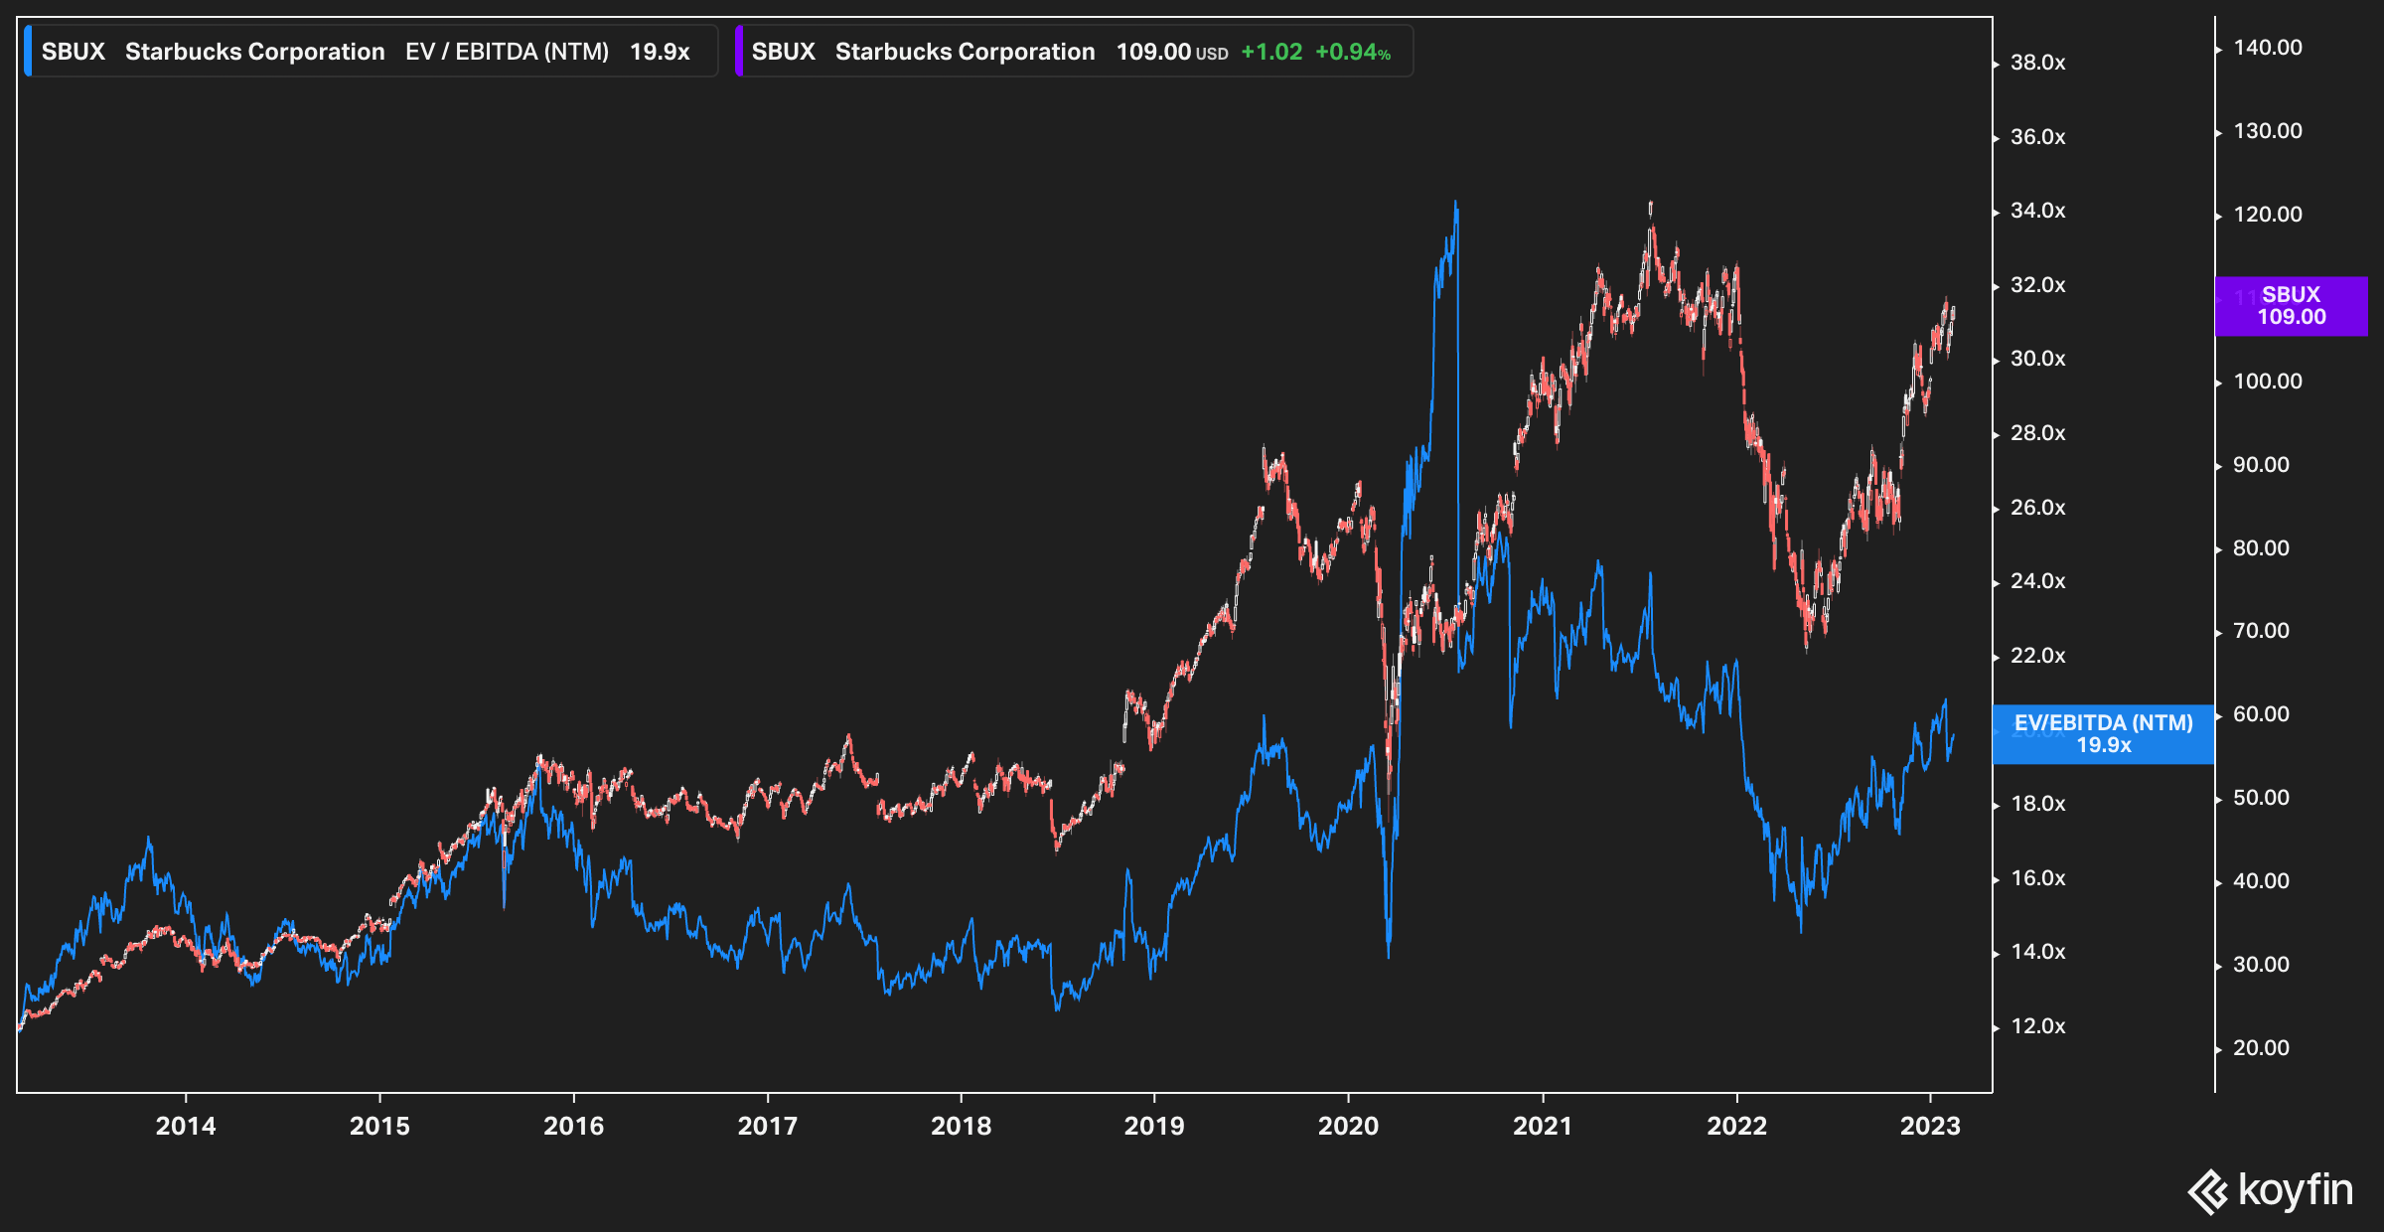Click the +0.94% change in the price legend
This screenshot has height=1232, width=2384.
tap(1353, 52)
